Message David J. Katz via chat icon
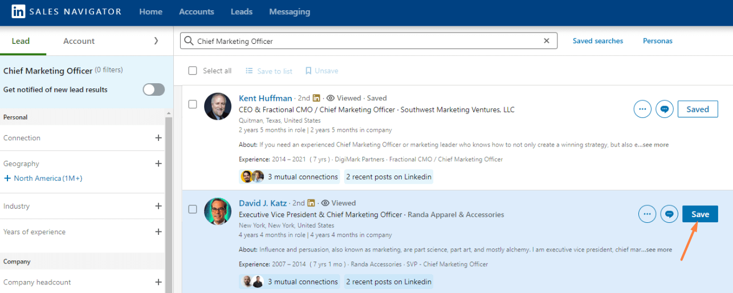This screenshot has height=293, width=733. click(669, 214)
